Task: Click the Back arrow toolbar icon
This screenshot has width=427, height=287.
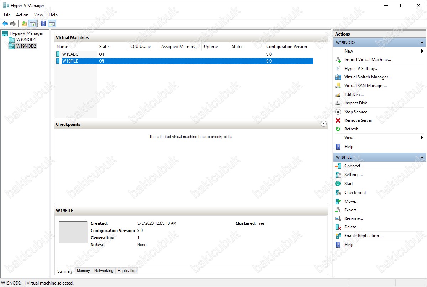Action: point(5,24)
